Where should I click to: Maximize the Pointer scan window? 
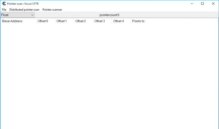point(202,4)
